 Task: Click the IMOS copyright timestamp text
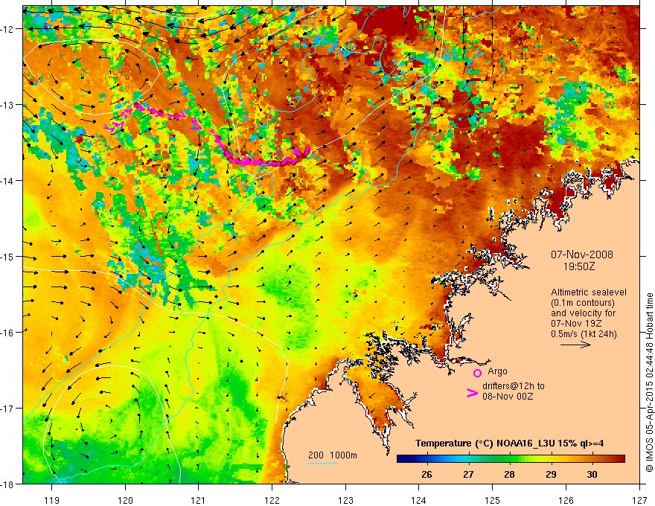tap(649, 382)
